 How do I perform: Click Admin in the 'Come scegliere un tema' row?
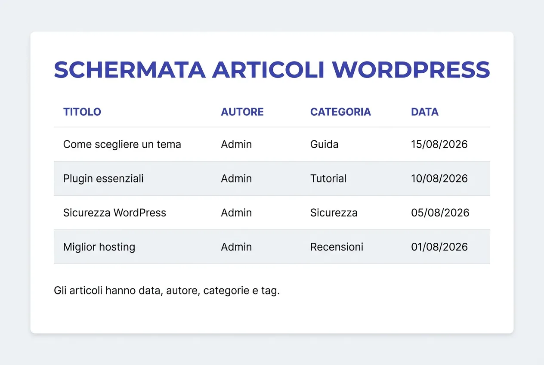click(x=236, y=144)
